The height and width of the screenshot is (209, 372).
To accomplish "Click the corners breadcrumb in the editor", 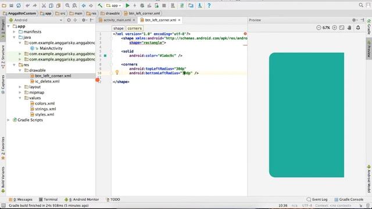I will 134,28.
